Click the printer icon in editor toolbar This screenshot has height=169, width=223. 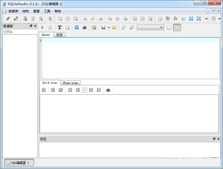(85, 27)
